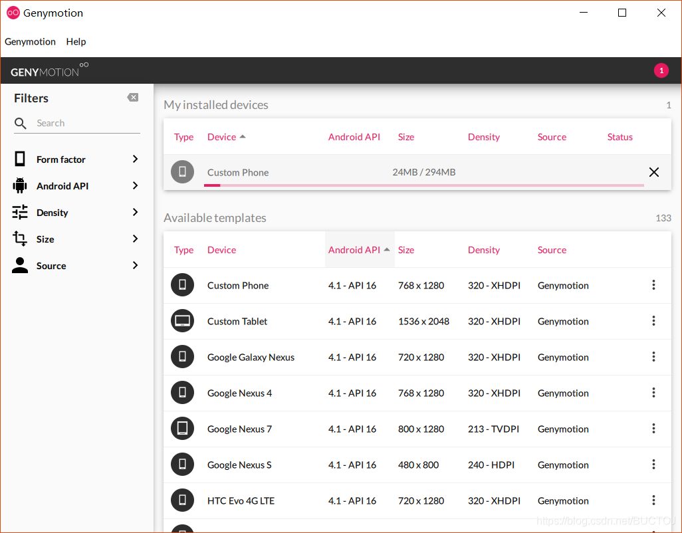Open the Genymotion menu
Screen dimensions: 682x533
30,42
